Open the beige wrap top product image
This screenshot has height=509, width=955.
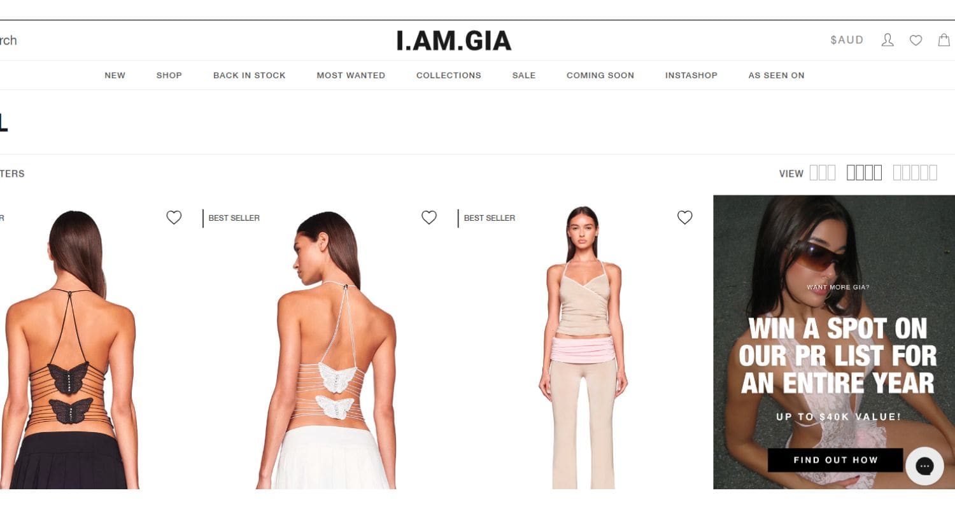coord(584,347)
